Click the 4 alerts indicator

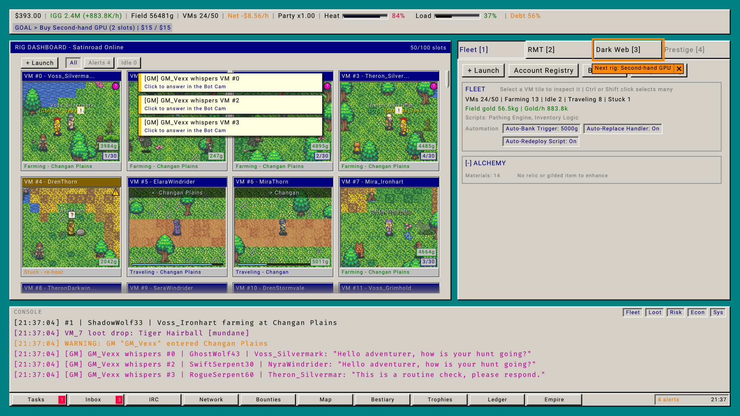(x=668, y=400)
